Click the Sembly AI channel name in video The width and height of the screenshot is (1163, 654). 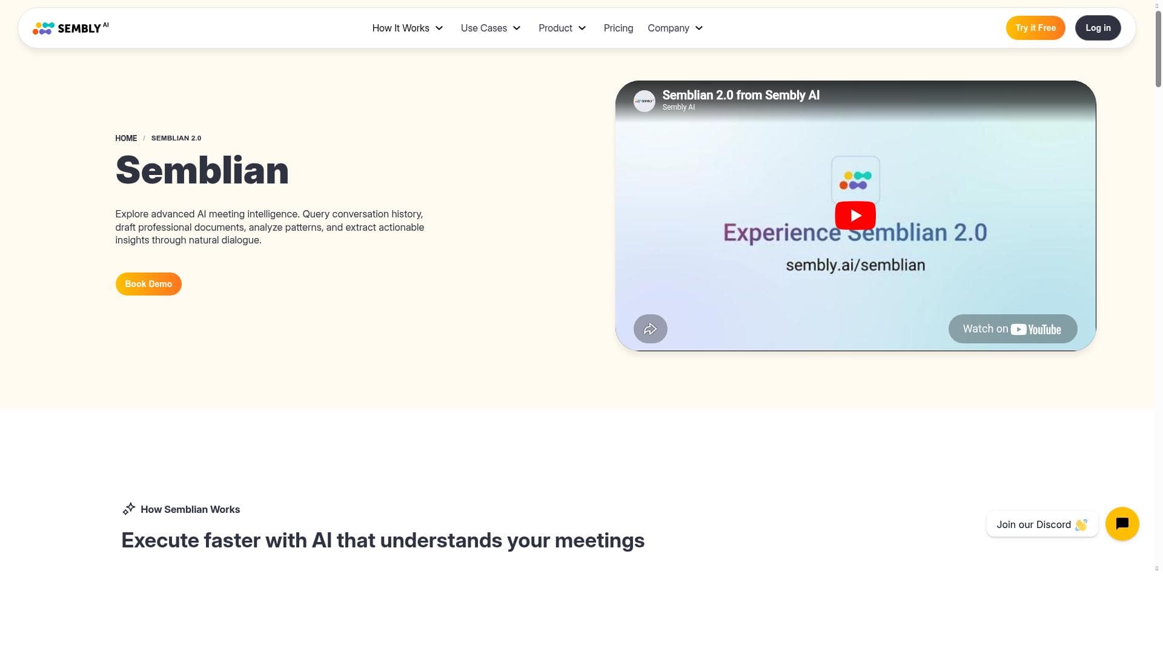tap(678, 107)
